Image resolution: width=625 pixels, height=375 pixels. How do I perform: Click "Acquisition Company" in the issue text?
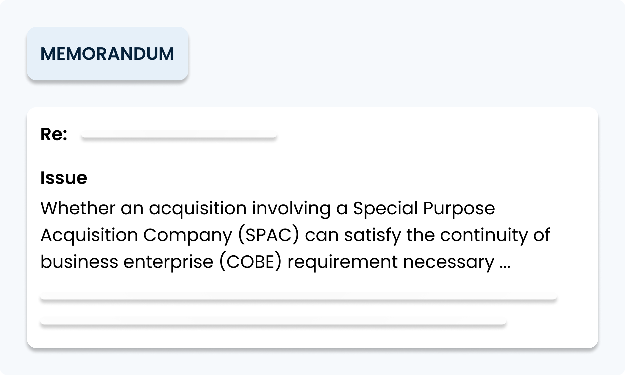click(136, 235)
